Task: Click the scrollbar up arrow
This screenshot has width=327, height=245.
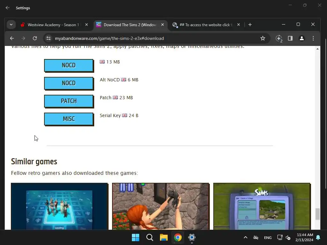Action: tap(317, 49)
